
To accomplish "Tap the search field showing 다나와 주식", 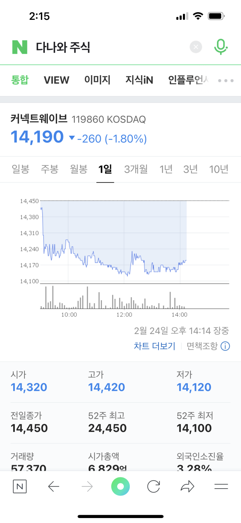I will tap(109, 47).
